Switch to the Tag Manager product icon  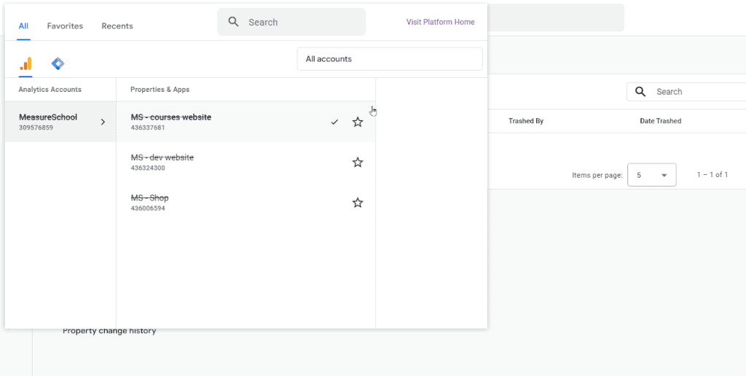point(58,63)
